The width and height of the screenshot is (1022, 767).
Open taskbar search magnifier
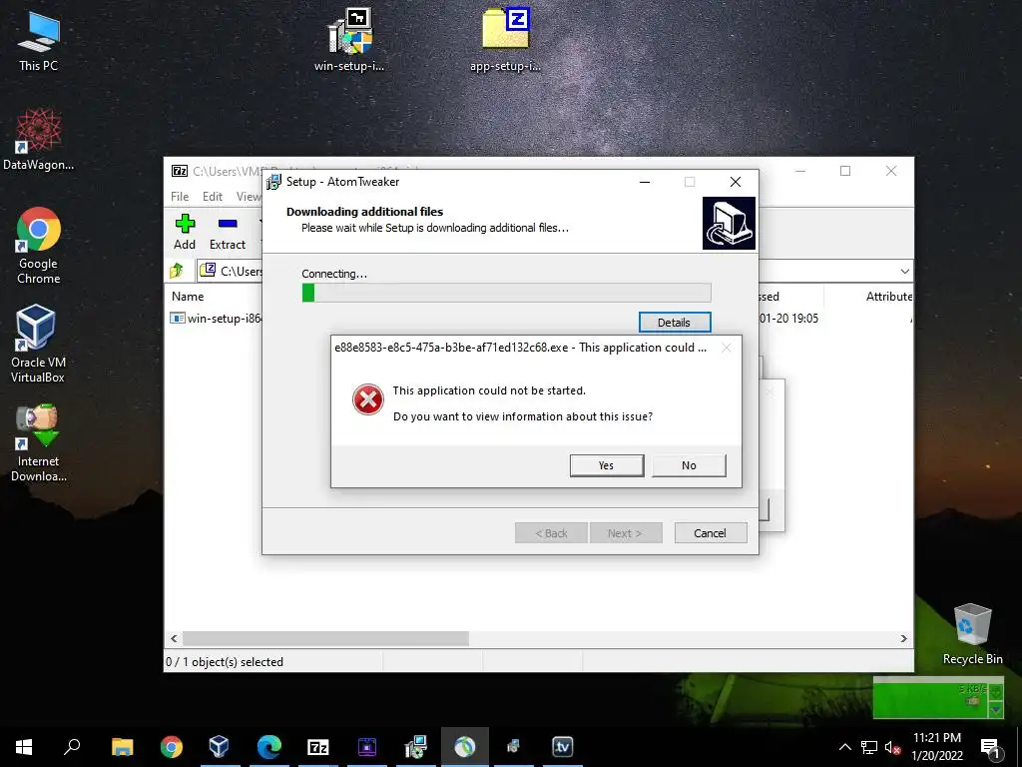click(x=72, y=747)
